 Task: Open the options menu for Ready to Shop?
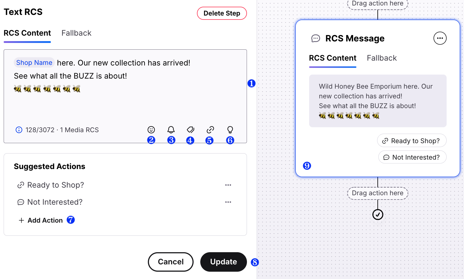point(228,185)
